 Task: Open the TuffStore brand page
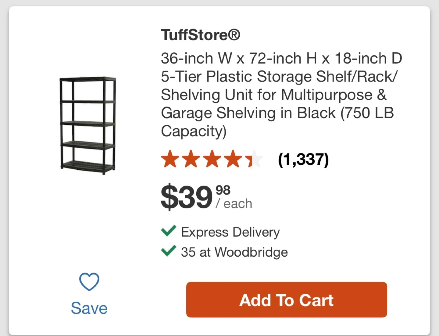[200, 34]
